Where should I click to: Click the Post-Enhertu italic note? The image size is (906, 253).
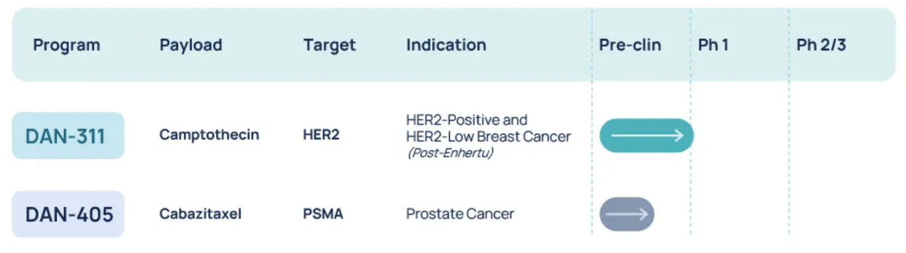coord(450,153)
